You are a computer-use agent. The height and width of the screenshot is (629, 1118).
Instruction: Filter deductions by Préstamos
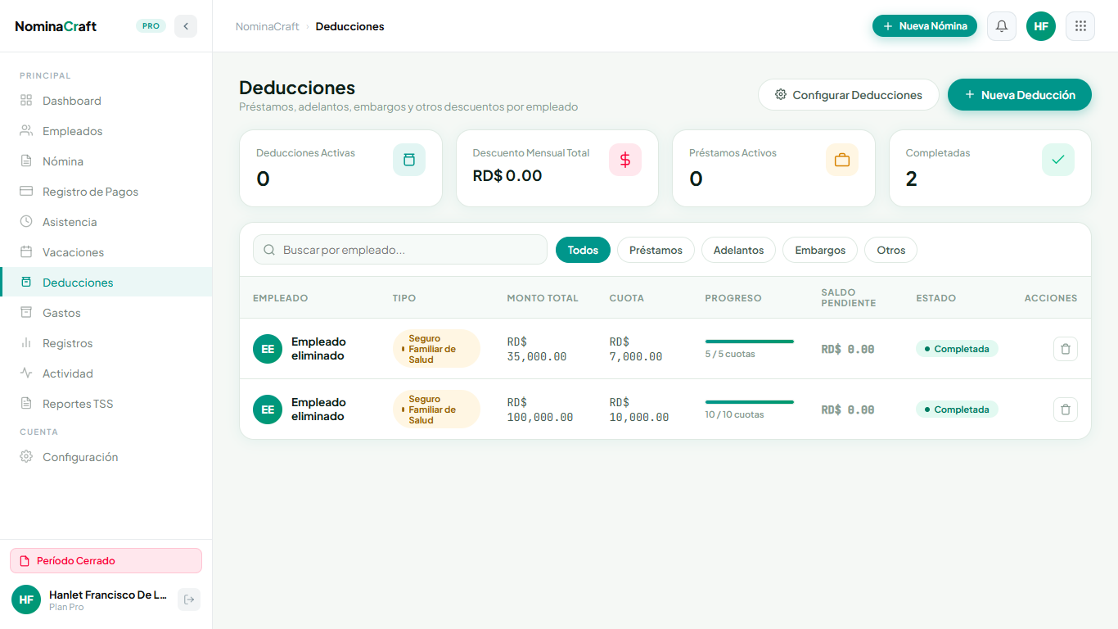pos(656,250)
